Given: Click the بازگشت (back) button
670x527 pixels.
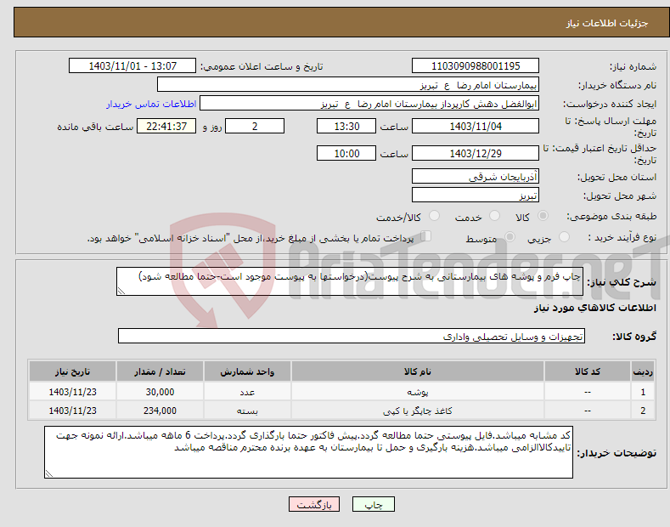Looking at the screenshot, I should [314, 505].
